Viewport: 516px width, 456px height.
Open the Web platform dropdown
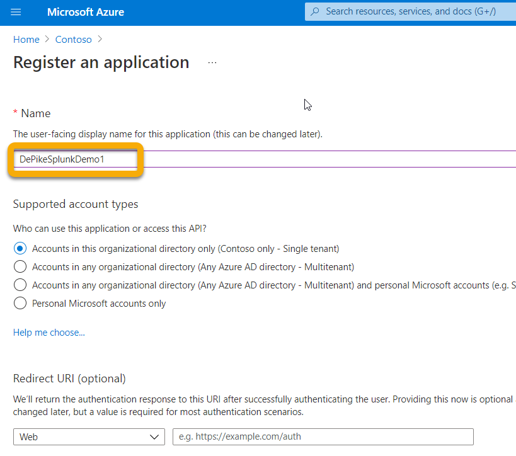click(x=89, y=437)
